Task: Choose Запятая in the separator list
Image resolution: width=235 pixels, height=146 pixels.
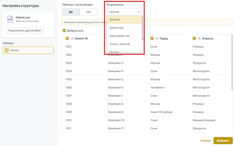Action: point(124,20)
